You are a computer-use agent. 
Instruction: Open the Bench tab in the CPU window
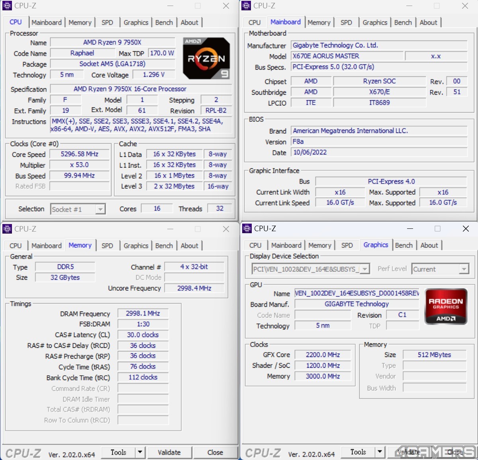tap(164, 23)
